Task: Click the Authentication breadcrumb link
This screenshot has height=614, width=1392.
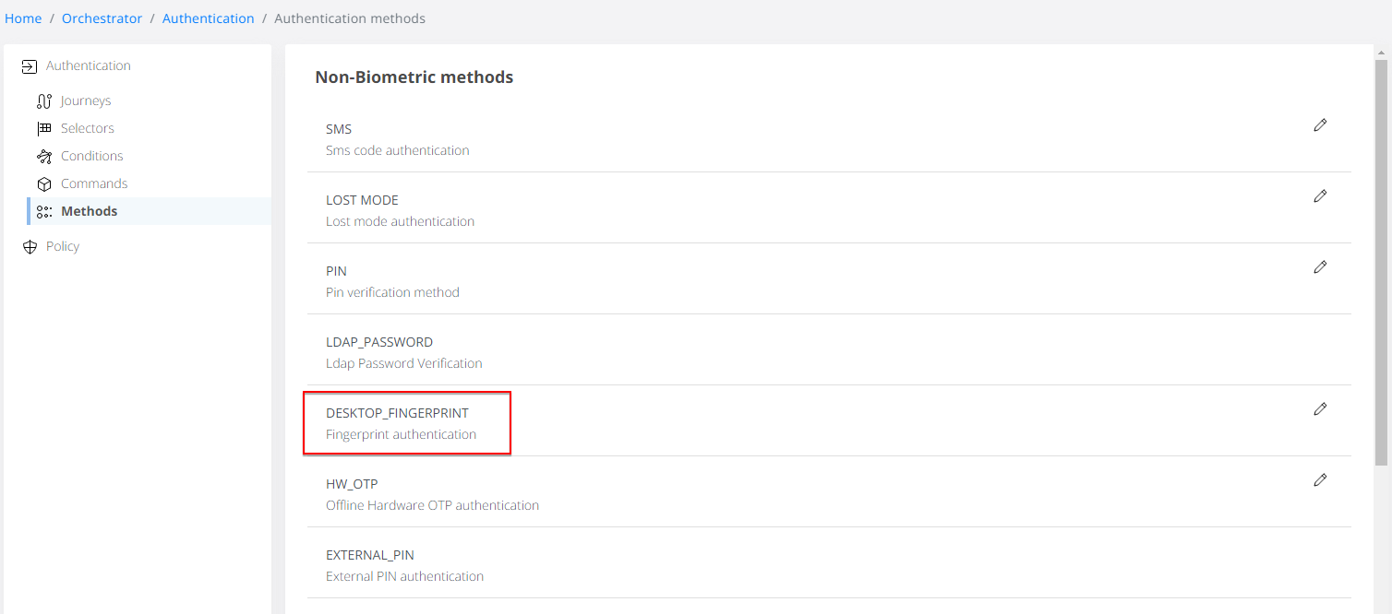Action: coord(208,18)
